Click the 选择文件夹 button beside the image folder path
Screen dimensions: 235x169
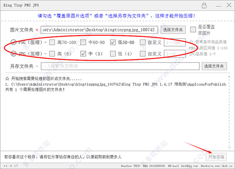(x=173, y=30)
